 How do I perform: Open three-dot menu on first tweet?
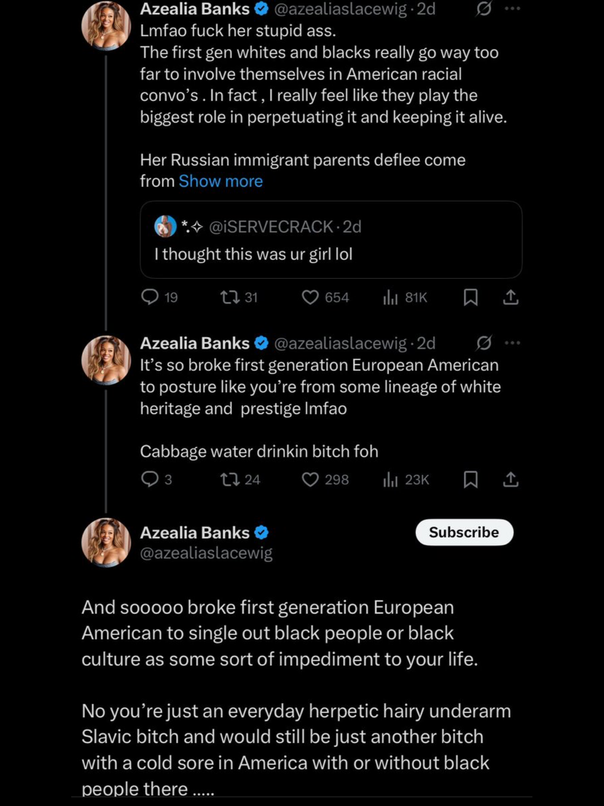512,9
